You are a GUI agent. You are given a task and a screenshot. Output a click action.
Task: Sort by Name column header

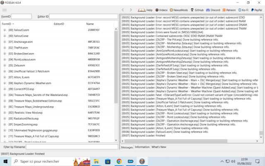(x=99, y=24)
